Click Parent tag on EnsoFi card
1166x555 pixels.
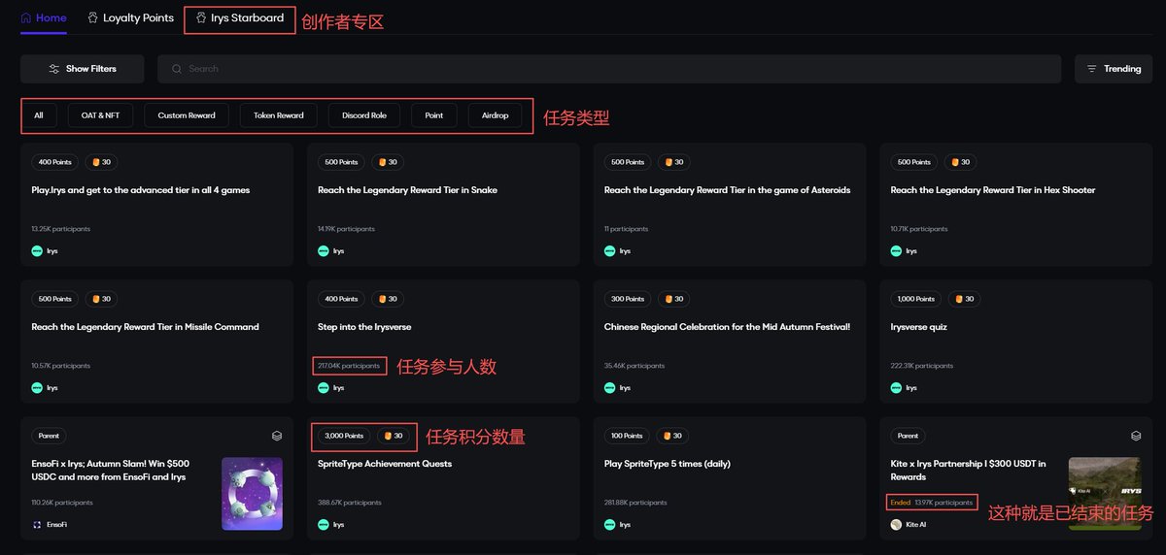tap(49, 436)
